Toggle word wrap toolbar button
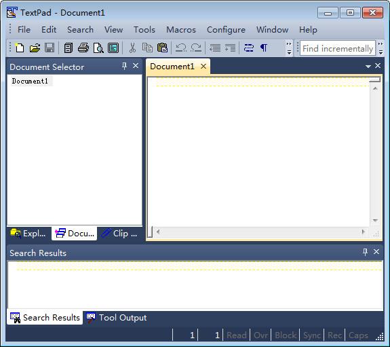Image resolution: width=390 pixels, height=347 pixels. coord(249,48)
